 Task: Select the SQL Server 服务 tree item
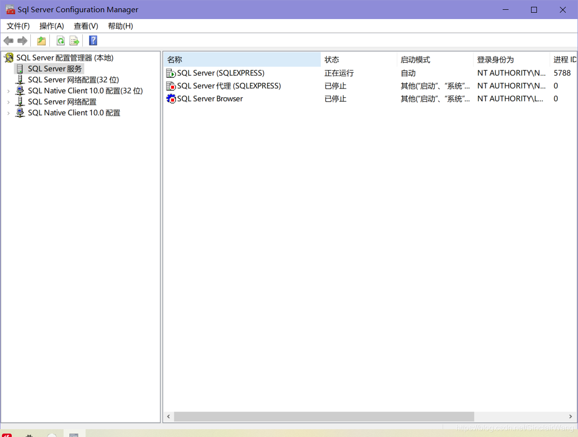pyautogui.click(x=55, y=69)
